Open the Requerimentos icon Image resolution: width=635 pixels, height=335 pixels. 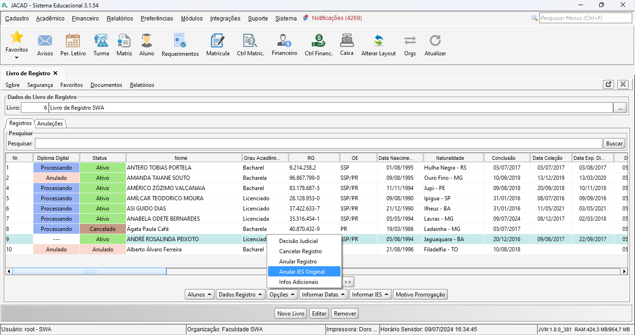[180, 41]
